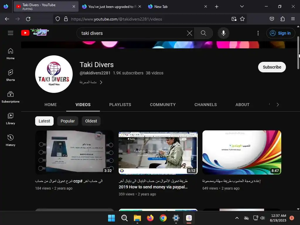Viewport: 300px width, 225px height.
Task: Open YouTube settings three-dot menu
Action: pos(258,33)
